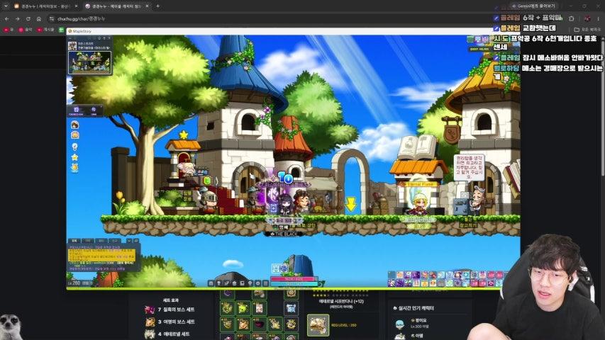Select the 7 칠흑의 보스 세트 row
This screenshot has width=605, height=340.
[170, 310]
